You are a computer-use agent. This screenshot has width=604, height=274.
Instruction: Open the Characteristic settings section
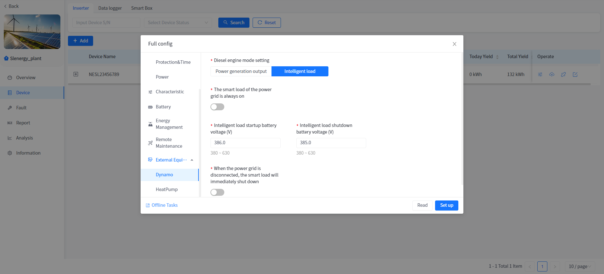[170, 92]
